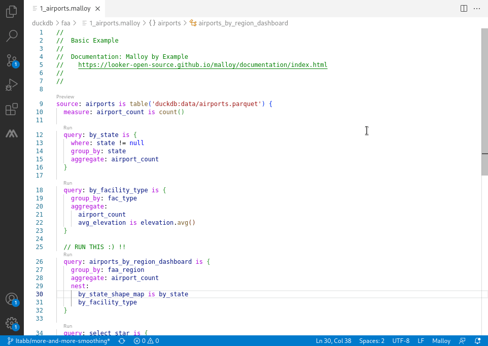Open the Run and Debug panel

point(12,84)
